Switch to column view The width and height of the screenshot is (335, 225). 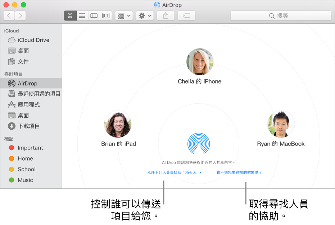click(94, 15)
